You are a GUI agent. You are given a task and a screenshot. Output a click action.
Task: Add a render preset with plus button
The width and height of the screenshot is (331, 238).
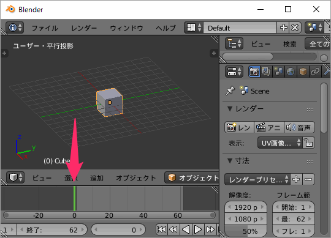pos(296,179)
